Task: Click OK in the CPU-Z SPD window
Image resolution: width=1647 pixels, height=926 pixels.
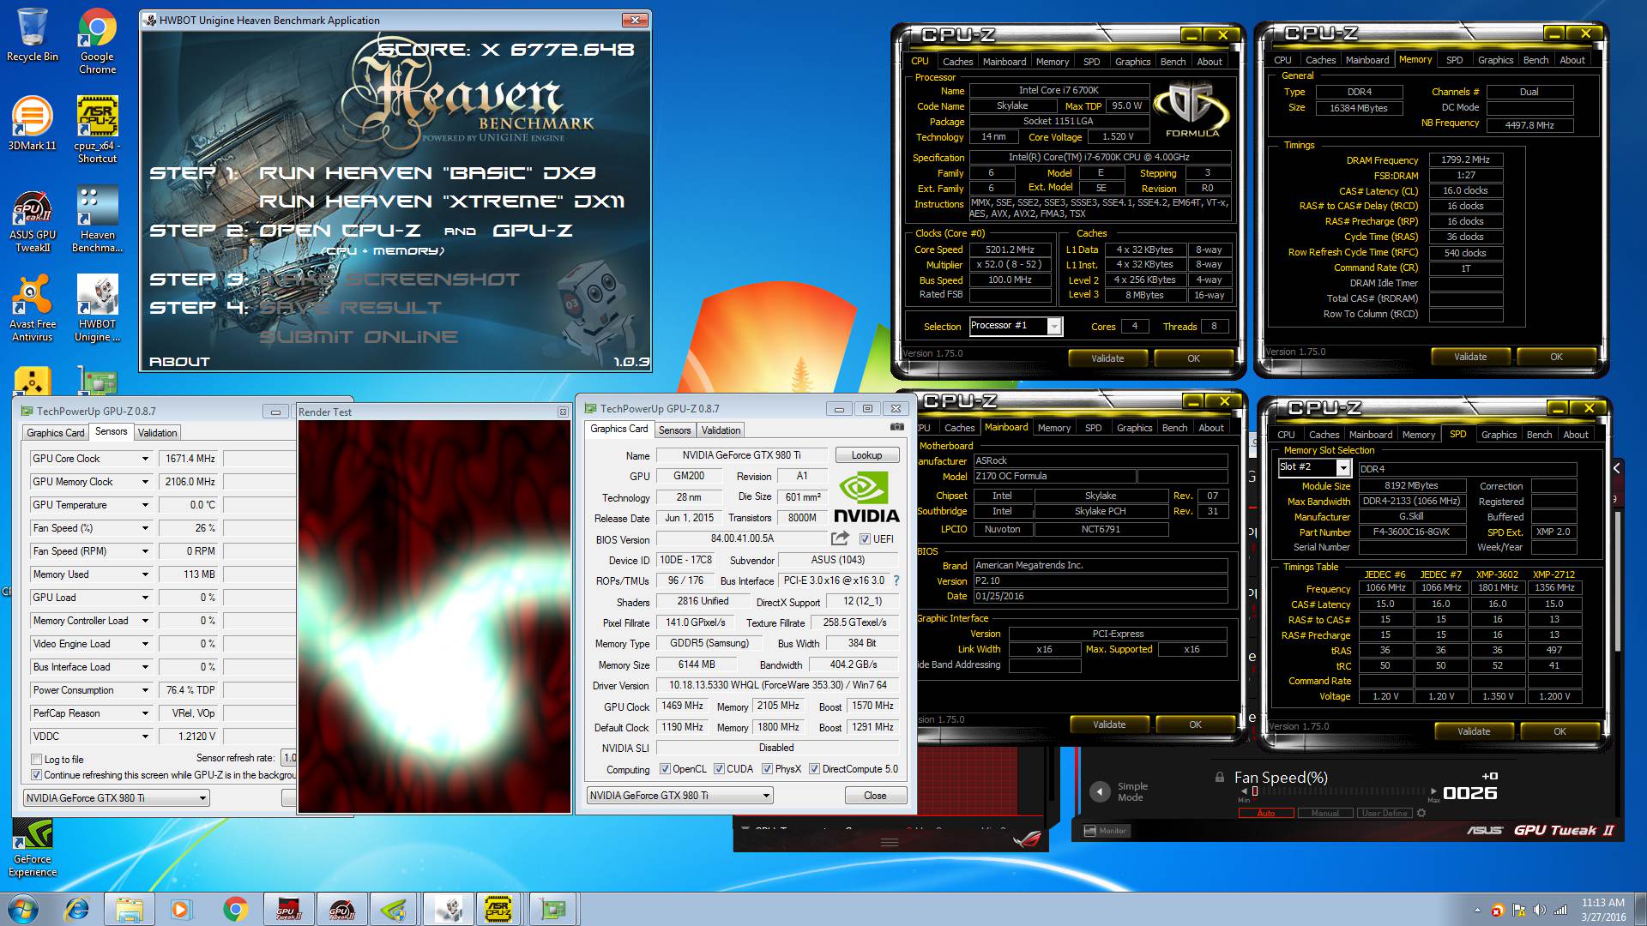Action: click(x=1560, y=731)
